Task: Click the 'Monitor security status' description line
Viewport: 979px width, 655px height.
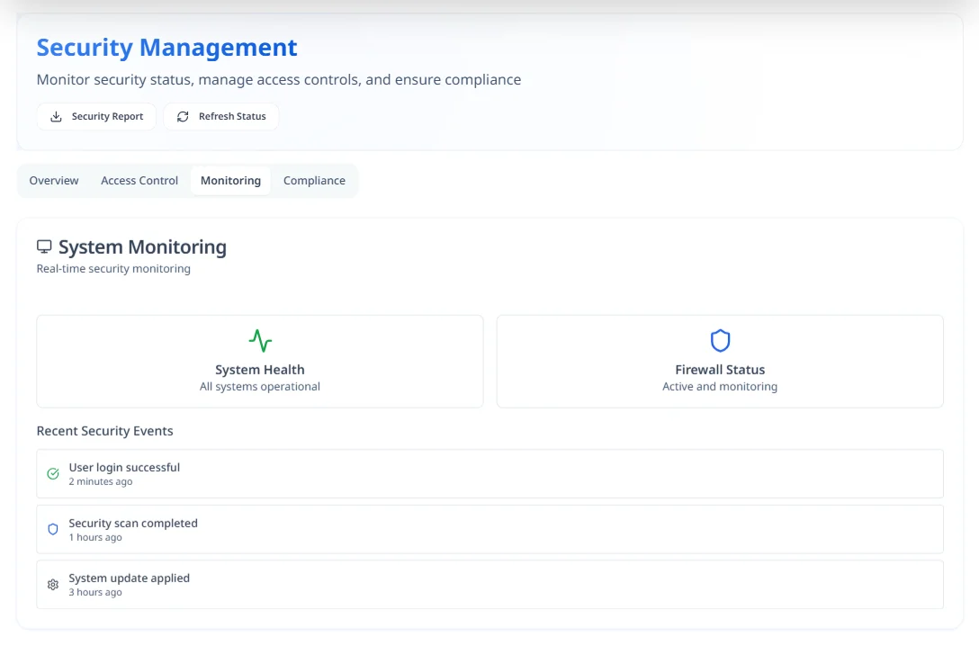Action: coord(278,80)
